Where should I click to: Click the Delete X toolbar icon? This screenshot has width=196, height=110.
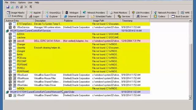(x=26, y=7)
